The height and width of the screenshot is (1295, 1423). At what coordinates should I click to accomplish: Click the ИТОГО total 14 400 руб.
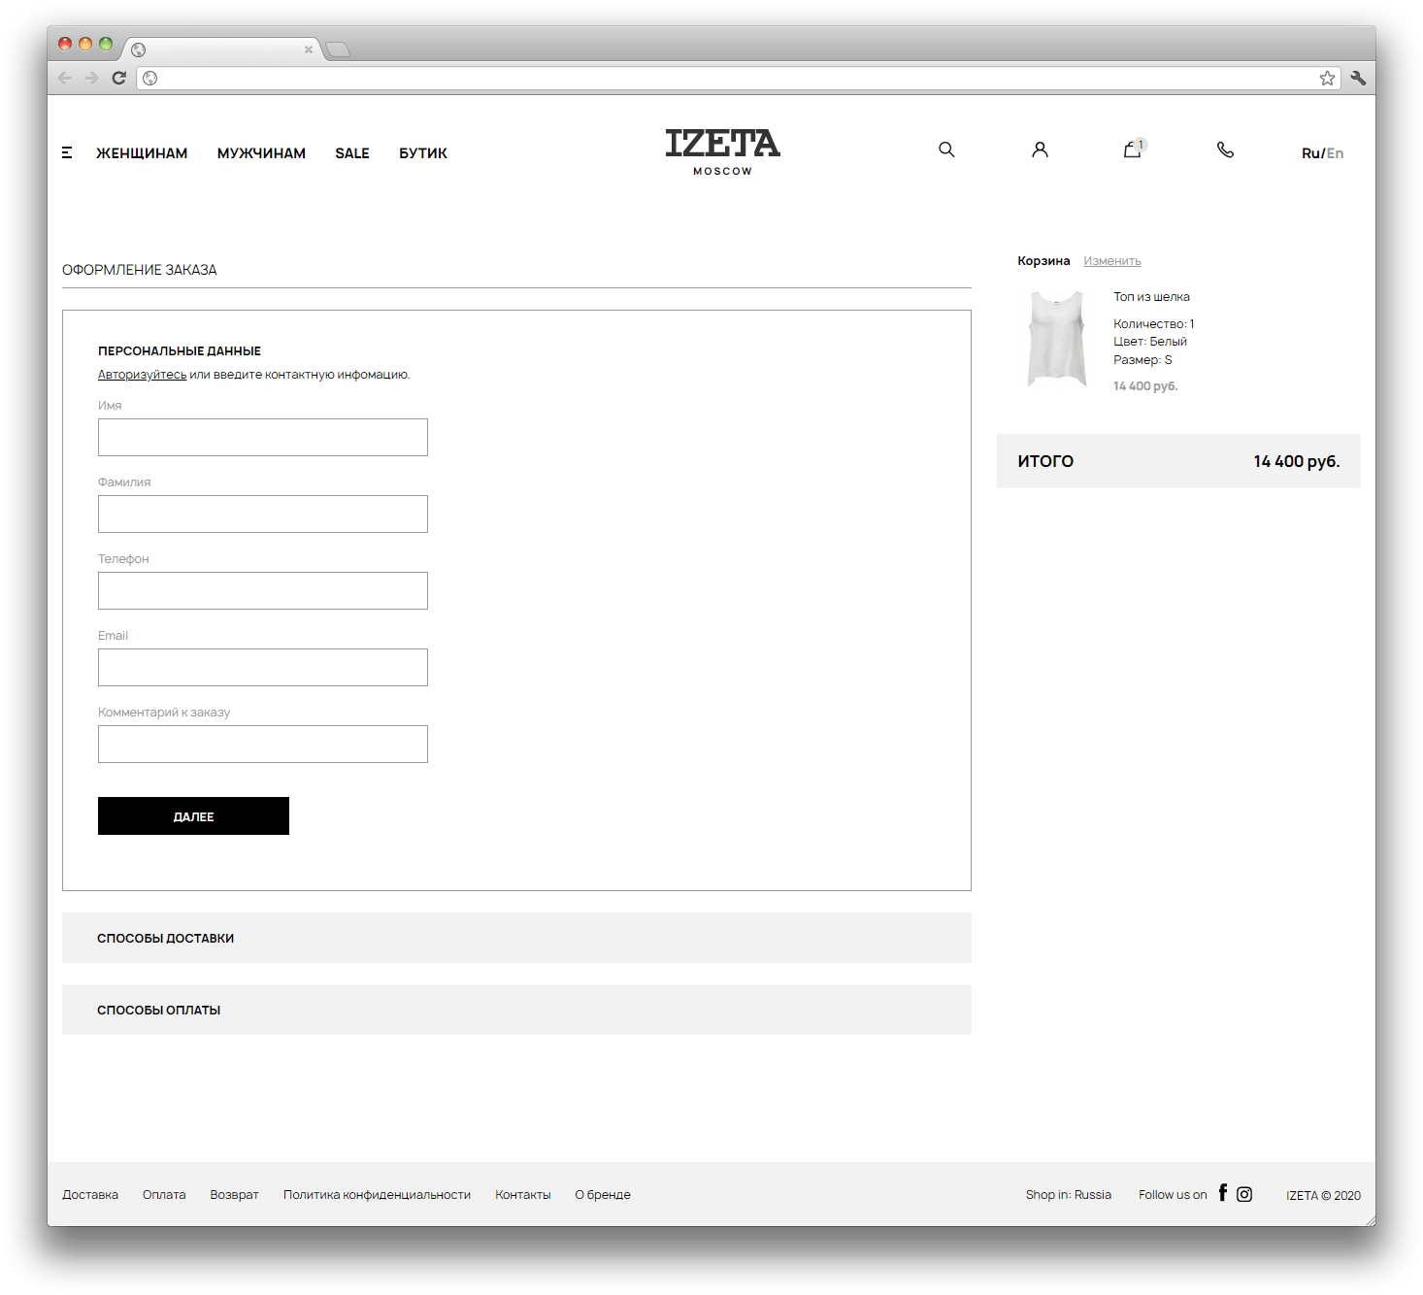pyautogui.click(x=1178, y=461)
